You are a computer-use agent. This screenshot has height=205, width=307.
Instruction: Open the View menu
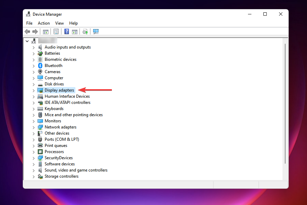[x=59, y=23]
